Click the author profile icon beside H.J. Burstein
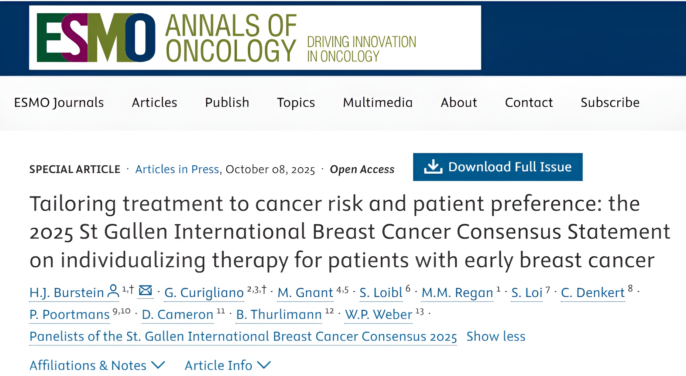Screen dimensions: 686x376 click(x=113, y=291)
